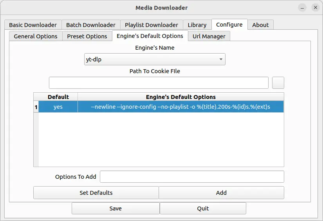The image size is (323, 221).
Task: Expand the Engine's Name yt-dlp dropdown
Action: coord(155,59)
